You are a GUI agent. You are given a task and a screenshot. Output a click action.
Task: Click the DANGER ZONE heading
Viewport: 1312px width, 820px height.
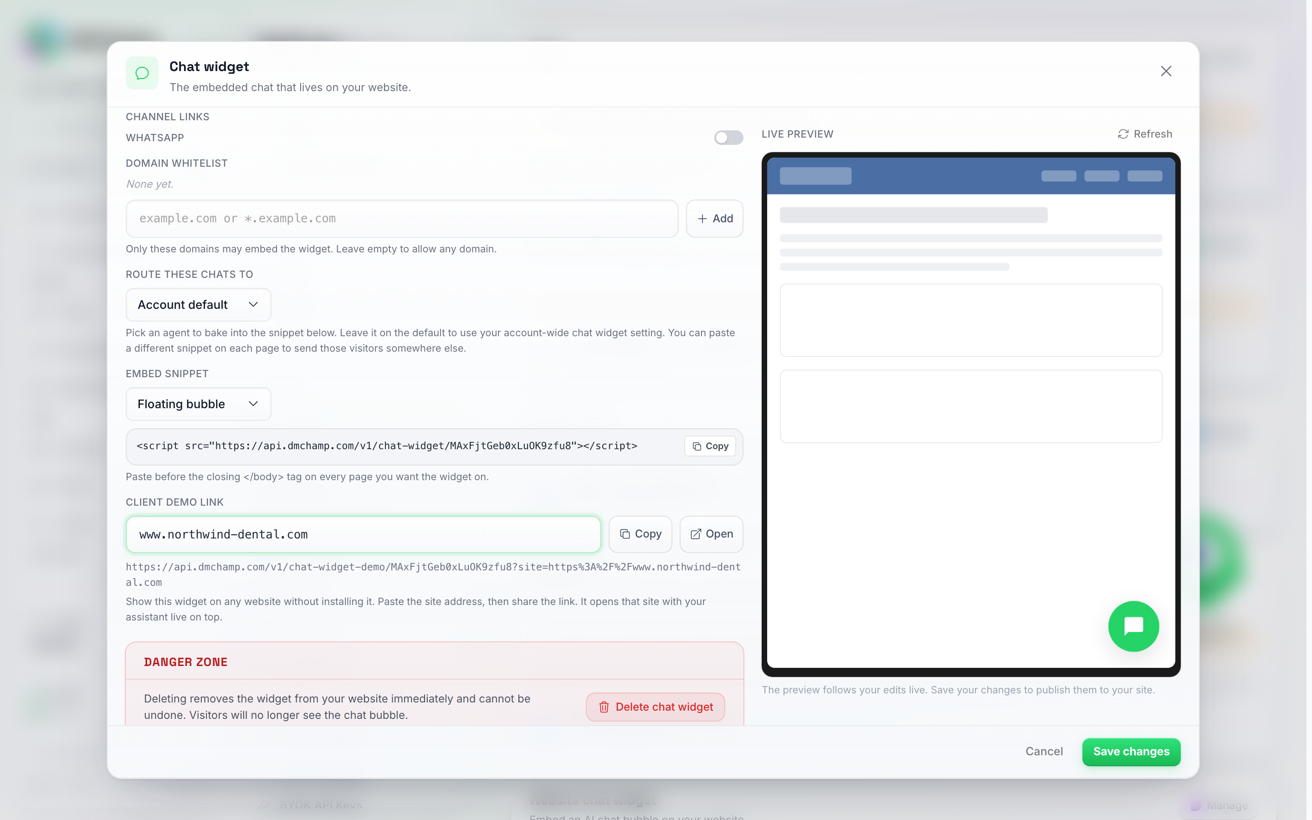[x=186, y=662]
